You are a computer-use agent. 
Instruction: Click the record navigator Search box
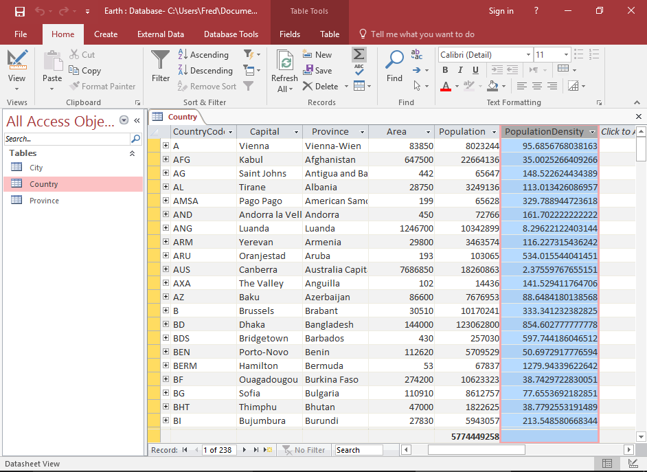(359, 450)
